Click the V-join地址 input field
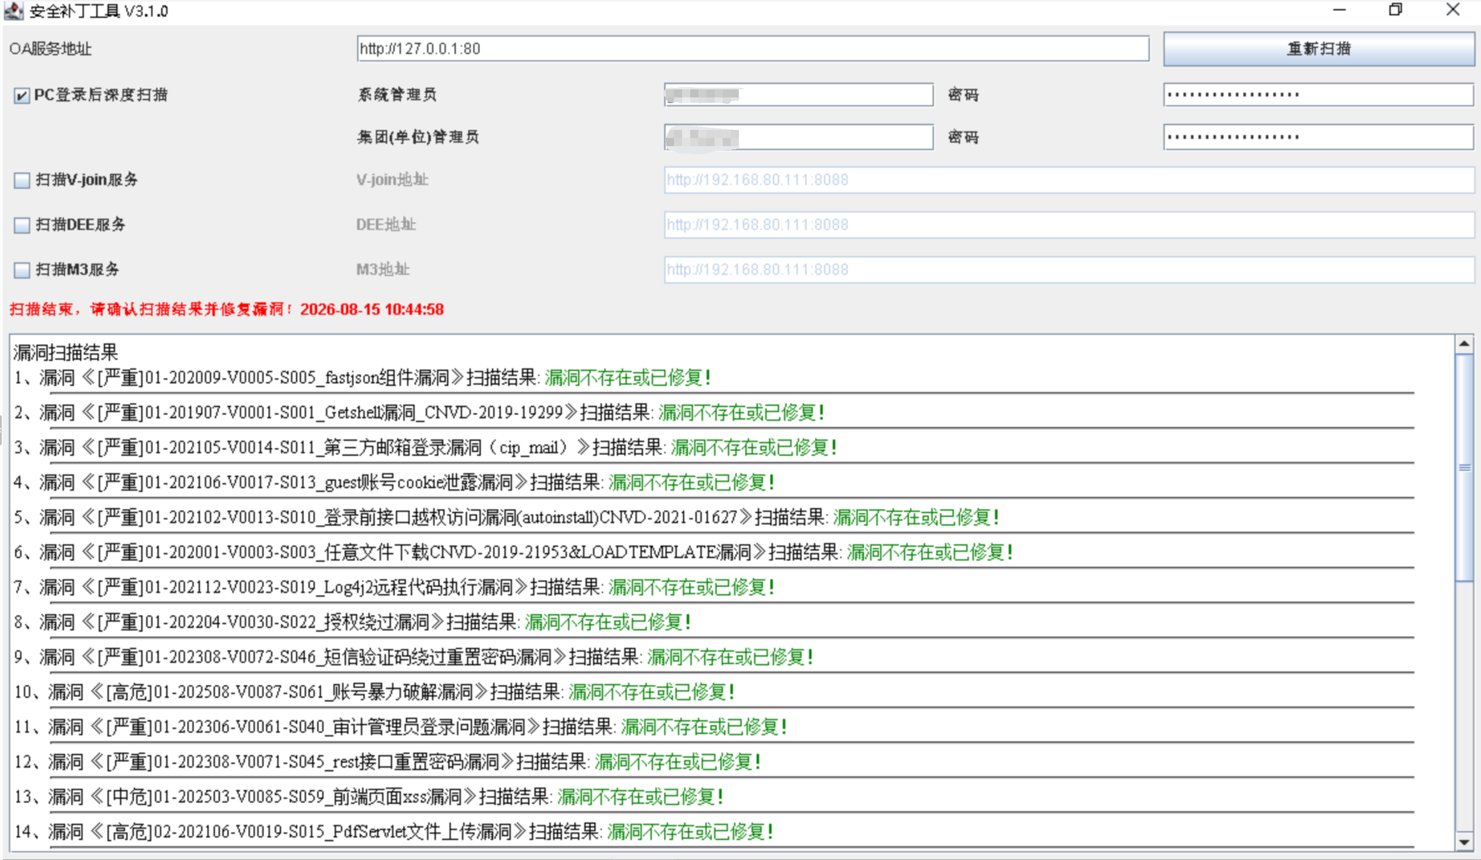Viewport: 1481px width, 860px height. [1069, 180]
